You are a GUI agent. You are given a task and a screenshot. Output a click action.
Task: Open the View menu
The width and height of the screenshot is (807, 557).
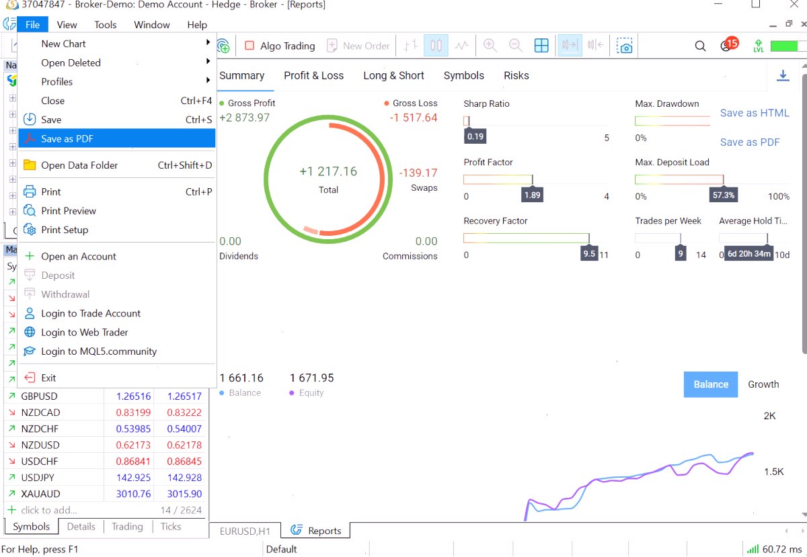point(67,25)
